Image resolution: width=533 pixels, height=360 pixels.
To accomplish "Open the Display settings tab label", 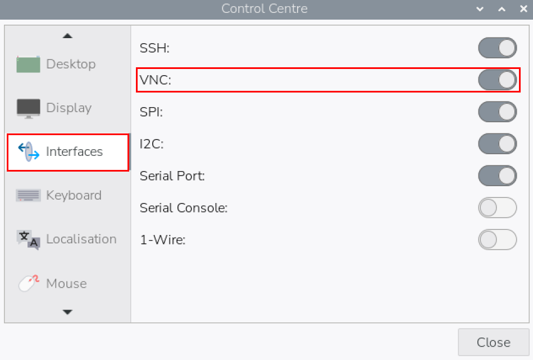I will [x=69, y=108].
